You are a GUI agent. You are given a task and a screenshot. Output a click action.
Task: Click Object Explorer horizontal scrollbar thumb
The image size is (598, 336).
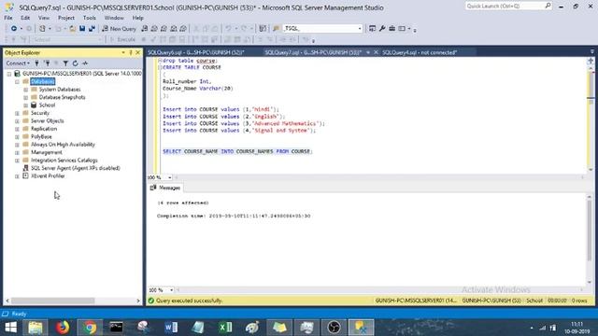tap(52, 301)
